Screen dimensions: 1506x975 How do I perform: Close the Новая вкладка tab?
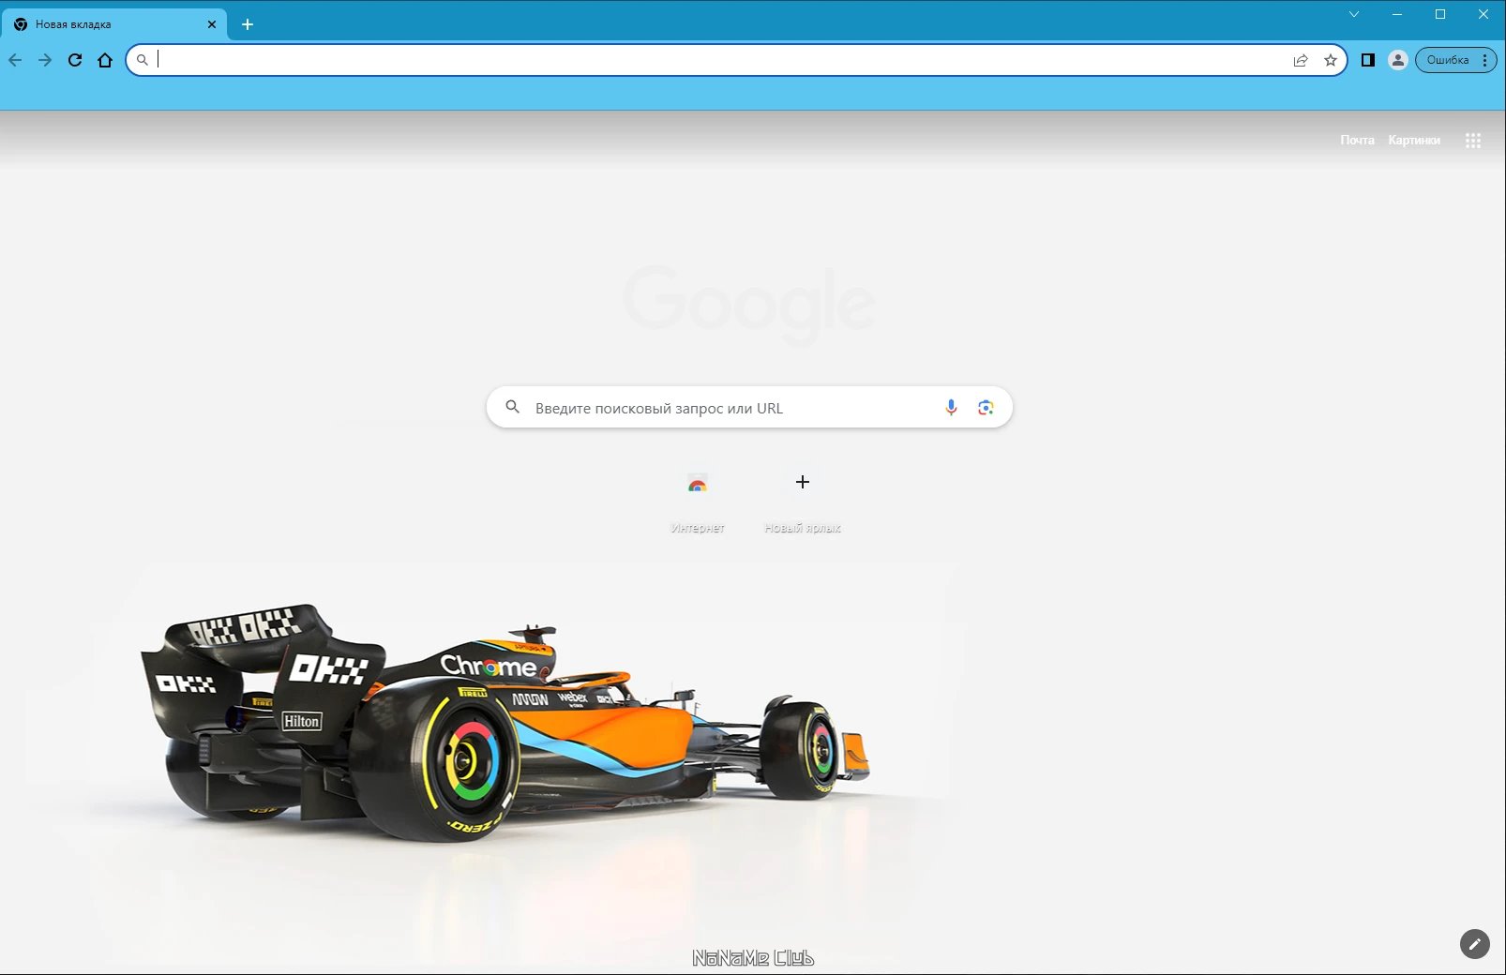tap(212, 24)
